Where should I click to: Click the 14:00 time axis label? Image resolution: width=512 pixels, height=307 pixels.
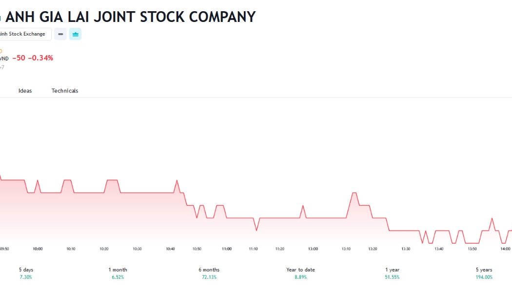505,249
